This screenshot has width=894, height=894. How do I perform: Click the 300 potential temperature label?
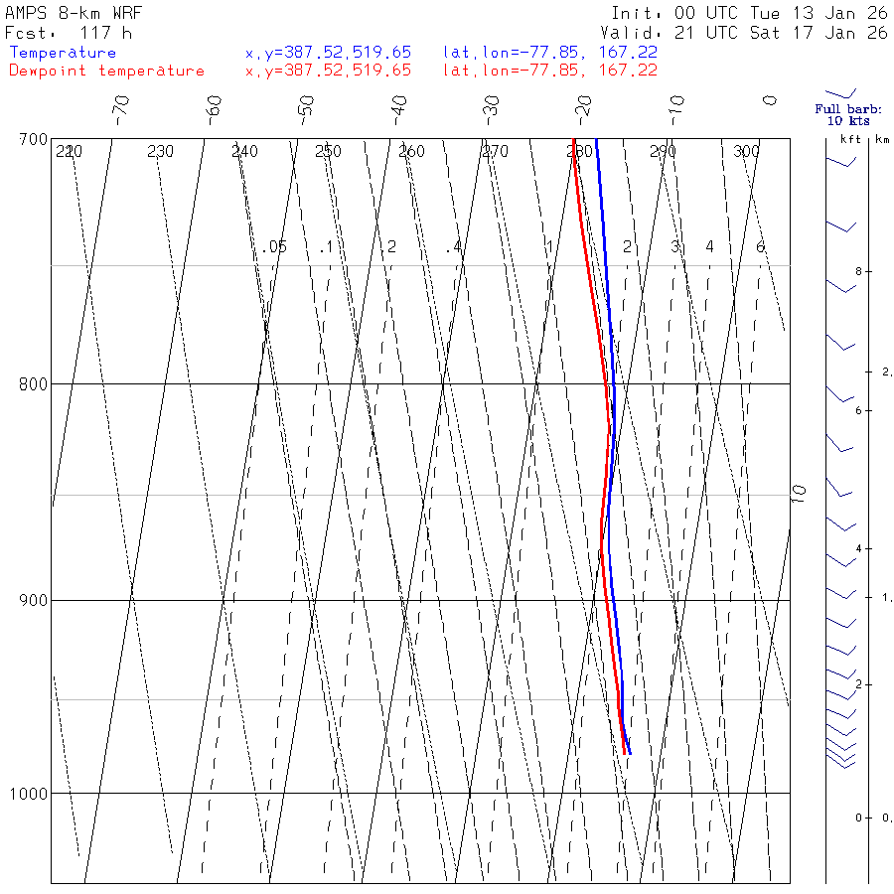[x=746, y=152]
